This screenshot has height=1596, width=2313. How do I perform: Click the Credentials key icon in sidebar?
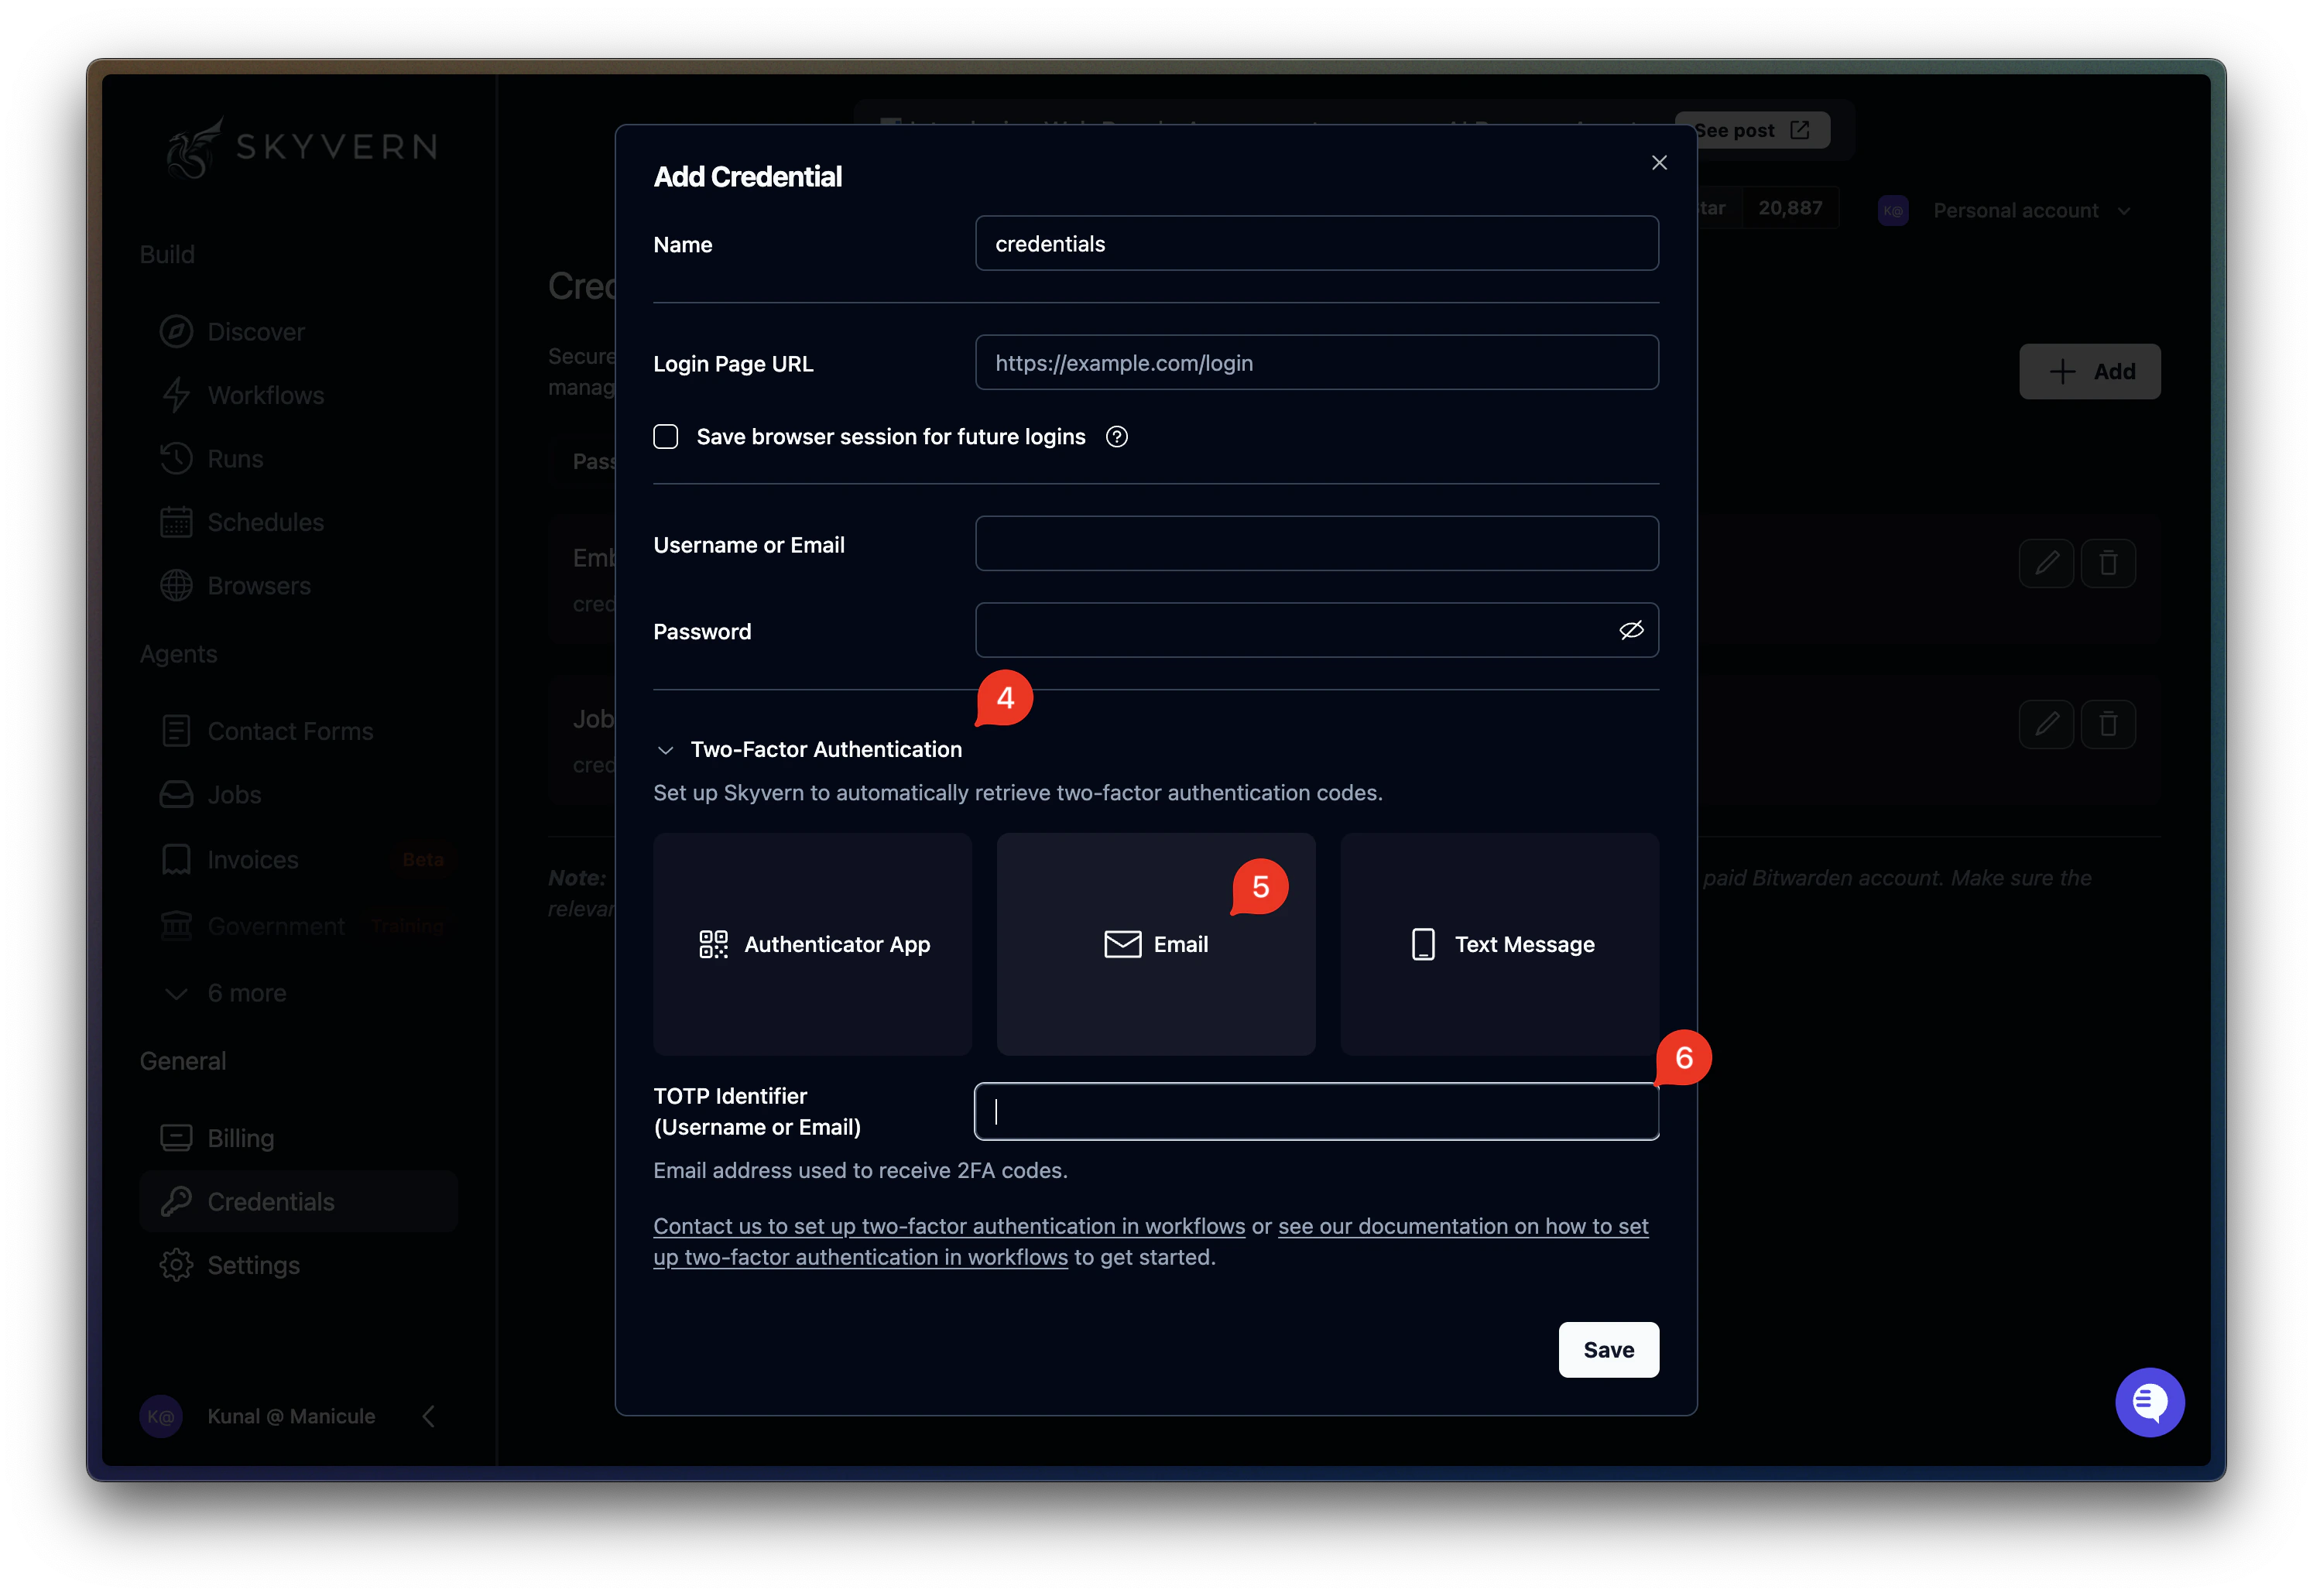click(x=176, y=1201)
